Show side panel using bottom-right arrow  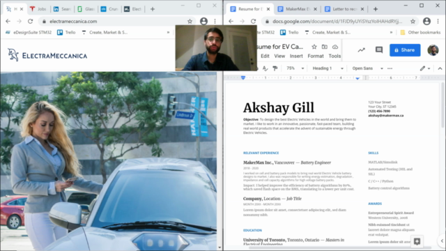coord(442,241)
